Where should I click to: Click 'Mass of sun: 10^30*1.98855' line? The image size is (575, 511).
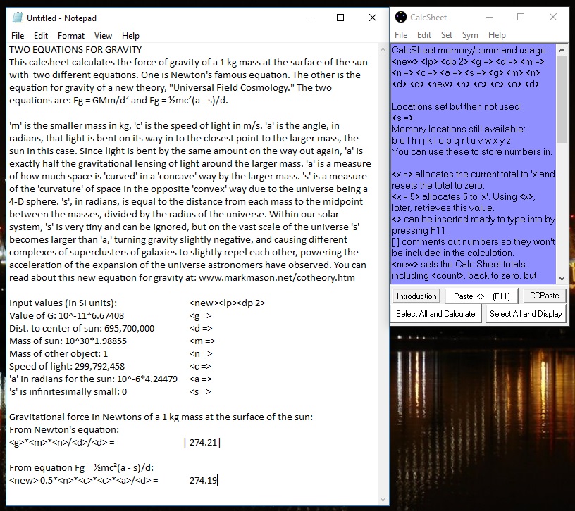(x=68, y=341)
